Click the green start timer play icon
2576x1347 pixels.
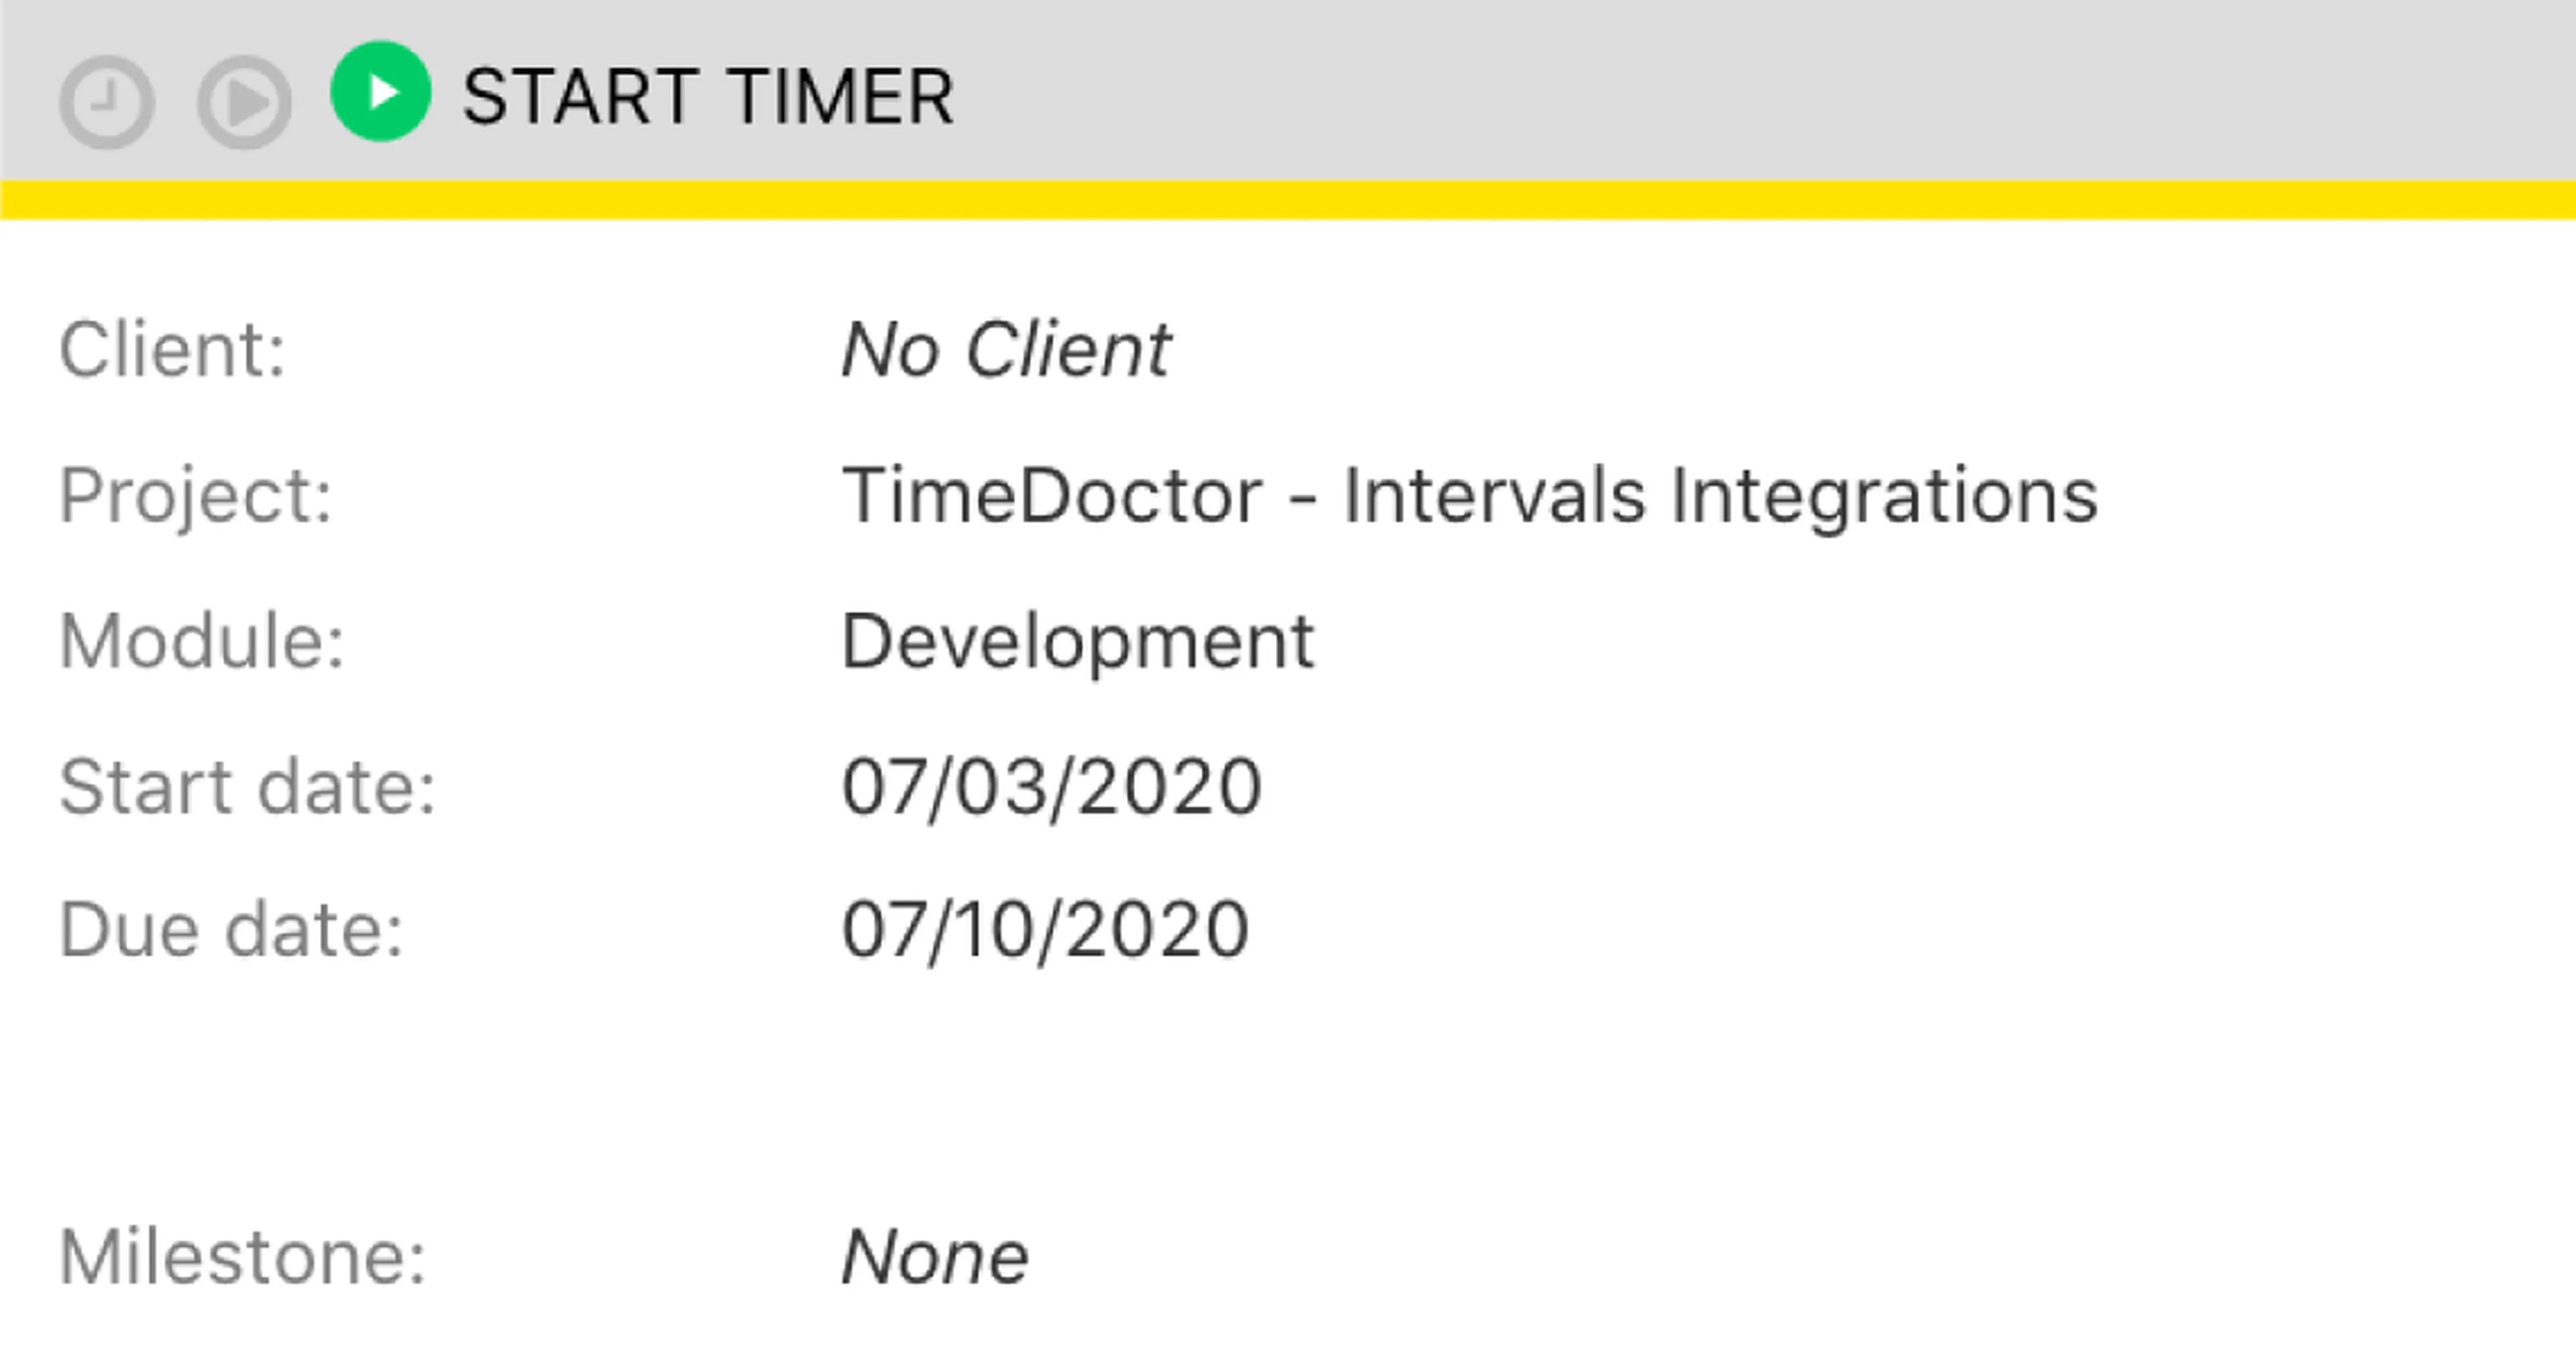pyautogui.click(x=381, y=92)
